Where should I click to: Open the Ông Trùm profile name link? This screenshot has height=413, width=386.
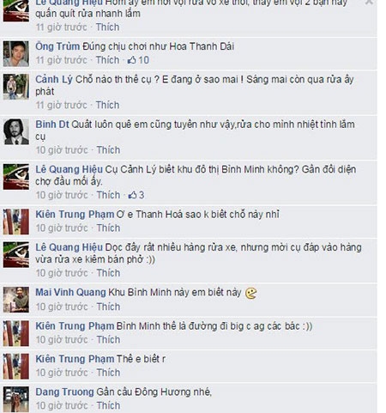(57, 46)
